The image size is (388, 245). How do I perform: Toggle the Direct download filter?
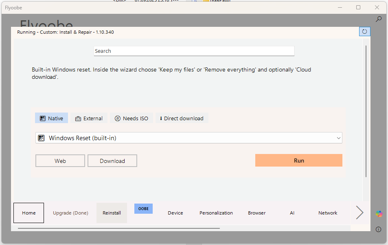tap(181, 118)
